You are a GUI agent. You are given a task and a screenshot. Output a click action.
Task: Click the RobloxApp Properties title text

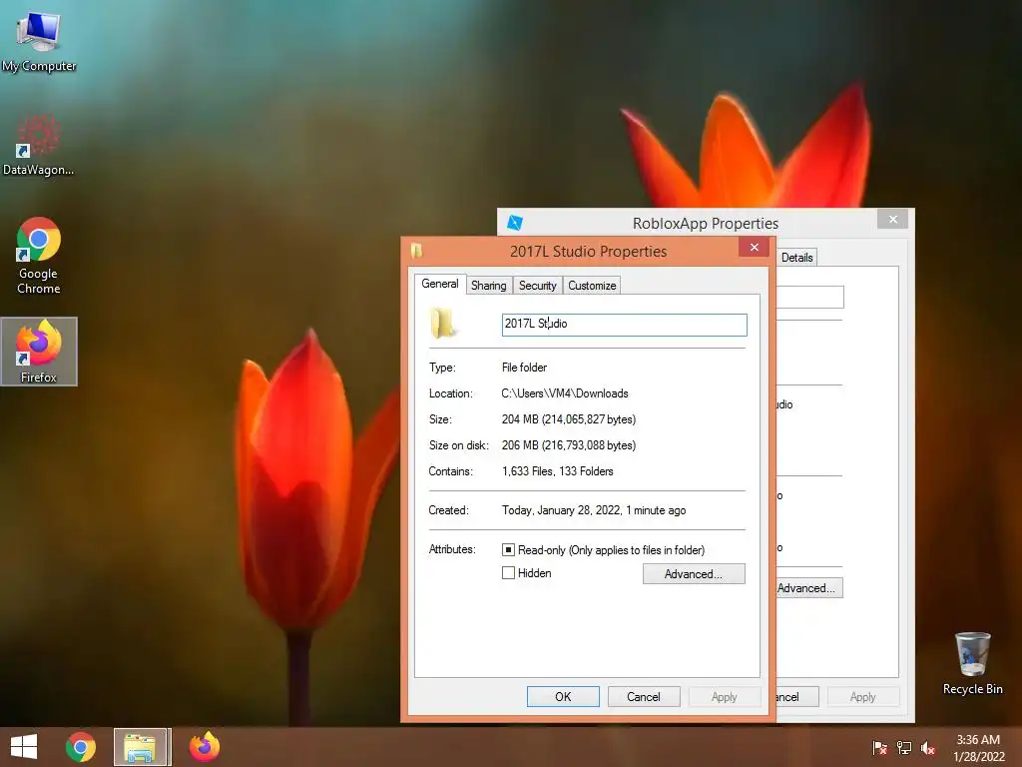pos(706,224)
